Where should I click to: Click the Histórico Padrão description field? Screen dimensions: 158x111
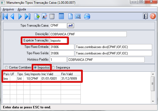[x=106, y=60]
